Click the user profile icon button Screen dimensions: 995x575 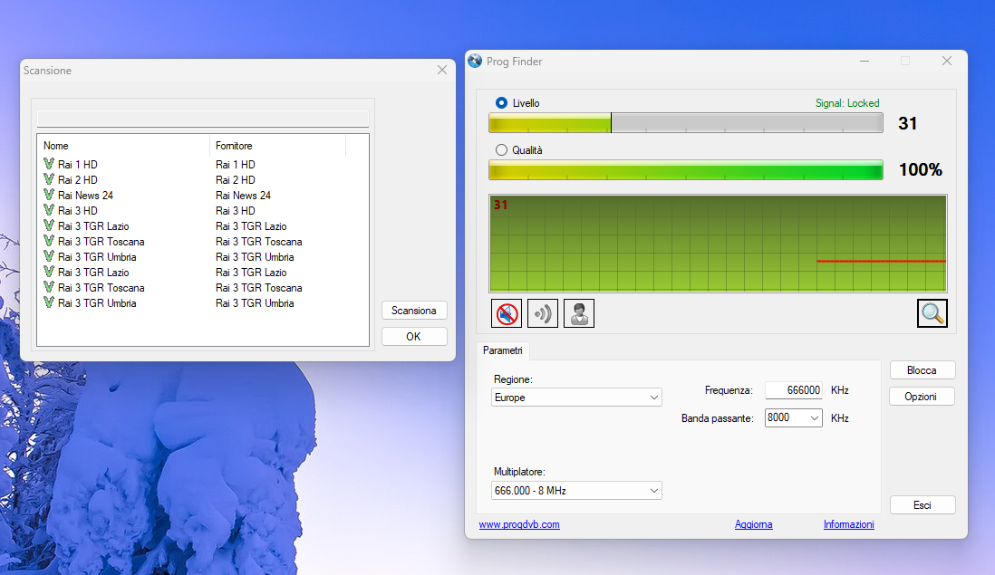(579, 313)
